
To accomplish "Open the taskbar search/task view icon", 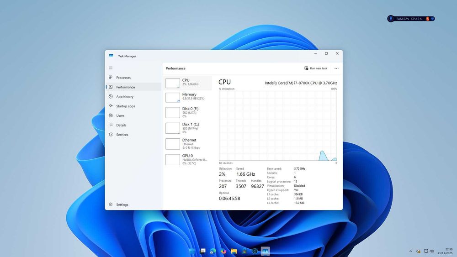I will [203, 251].
